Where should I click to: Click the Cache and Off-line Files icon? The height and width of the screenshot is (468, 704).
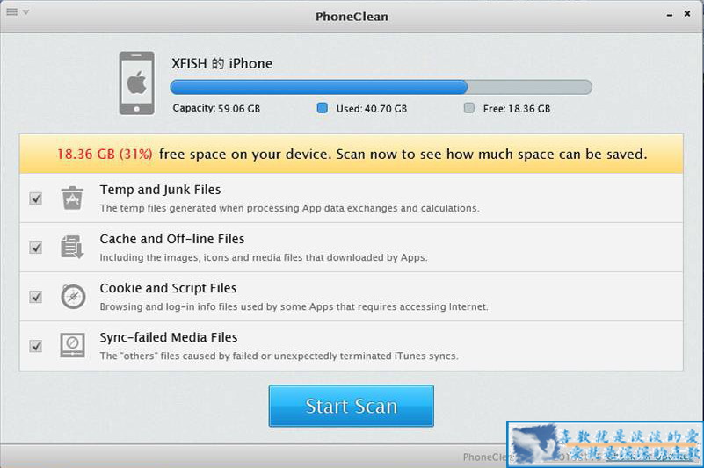(72, 247)
